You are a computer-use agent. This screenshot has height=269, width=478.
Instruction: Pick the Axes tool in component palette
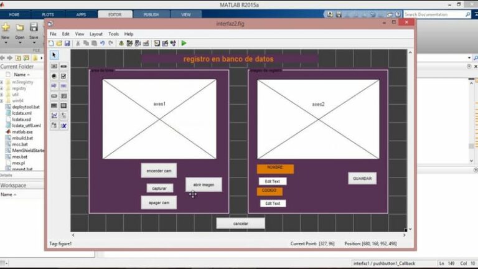coord(54,115)
